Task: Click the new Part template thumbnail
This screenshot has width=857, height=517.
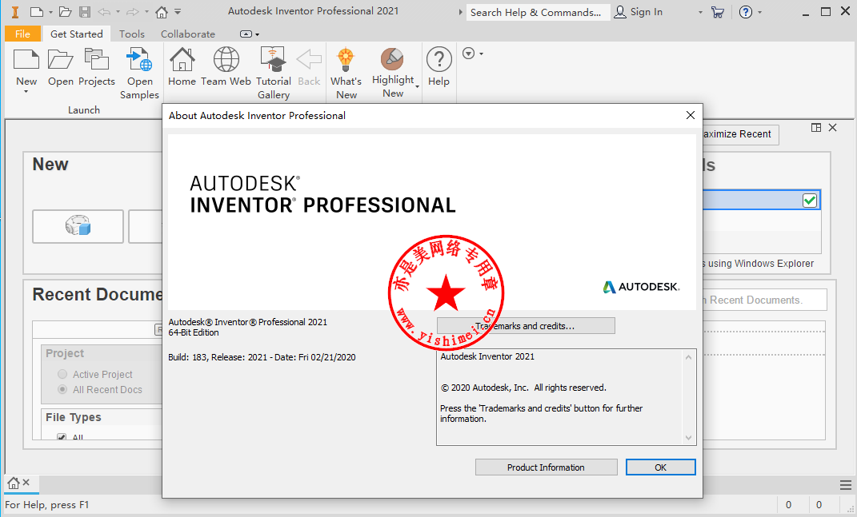Action: point(78,226)
